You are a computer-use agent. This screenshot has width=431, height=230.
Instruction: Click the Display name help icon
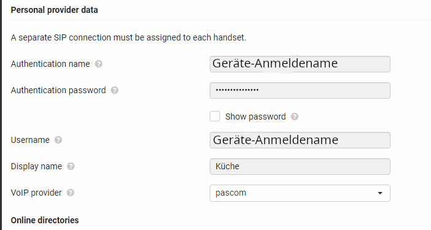pos(71,166)
